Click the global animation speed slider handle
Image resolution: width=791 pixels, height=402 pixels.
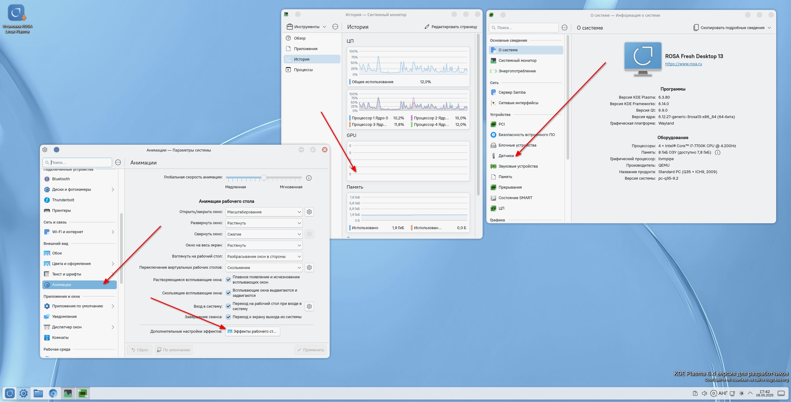[264, 177]
